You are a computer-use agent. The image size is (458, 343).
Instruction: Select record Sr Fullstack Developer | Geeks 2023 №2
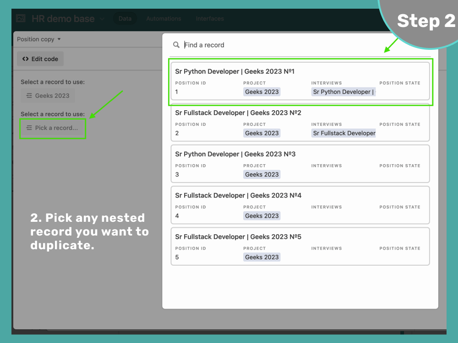pyautogui.click(x=300, y=123)
